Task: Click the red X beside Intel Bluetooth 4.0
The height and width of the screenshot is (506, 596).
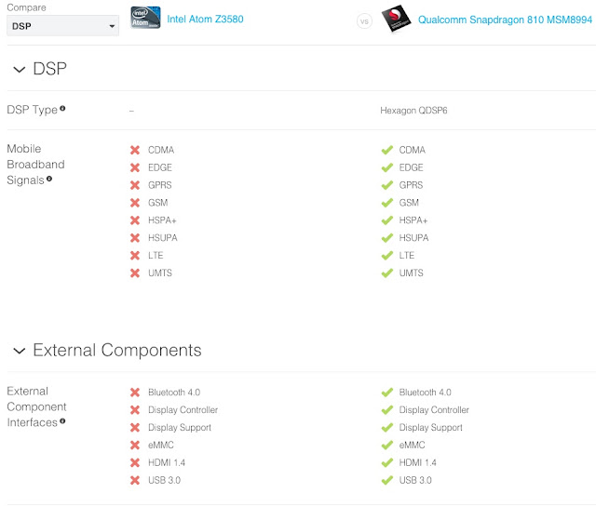Action: tap(135, 393)
